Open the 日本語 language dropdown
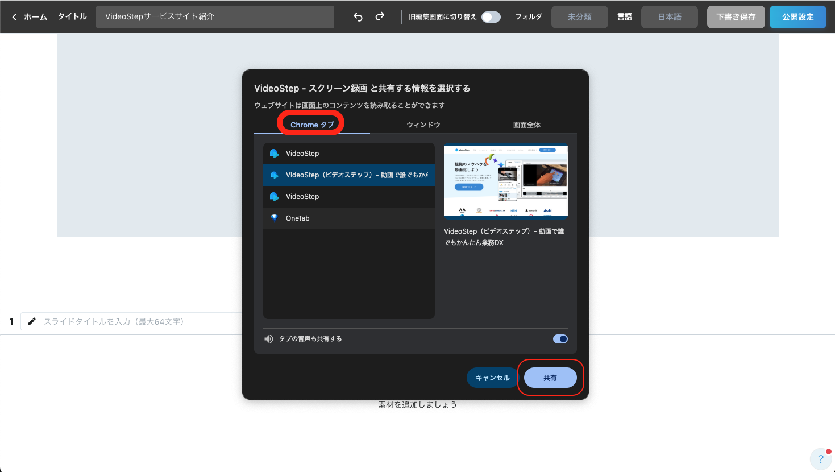The height and width of the screenshot is (472, 835). (x=670, y=17)
